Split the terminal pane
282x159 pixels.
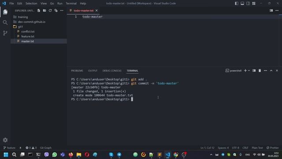254,71
